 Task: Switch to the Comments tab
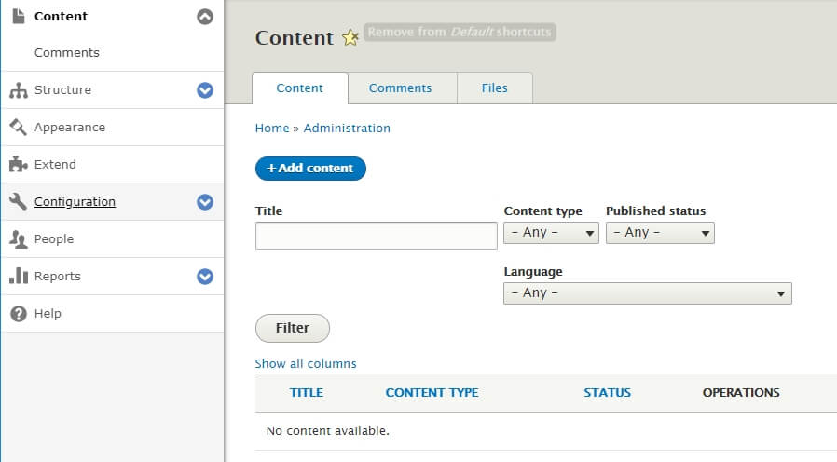click(400, 88)
